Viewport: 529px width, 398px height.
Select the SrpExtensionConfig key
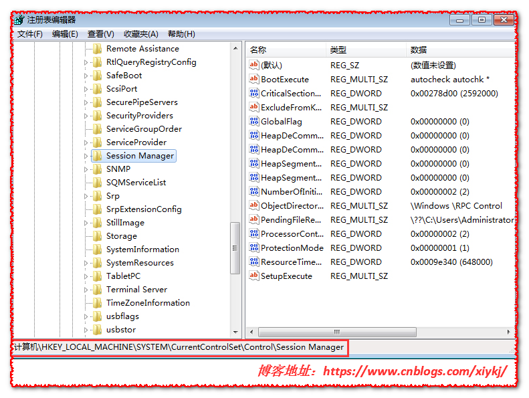click(x=144, y=209)
